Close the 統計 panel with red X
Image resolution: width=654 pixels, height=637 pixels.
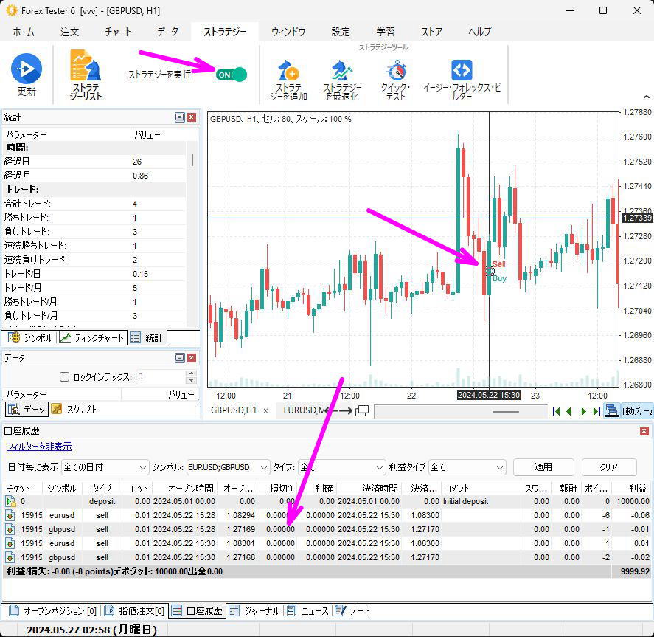click(x=192, y=117)
